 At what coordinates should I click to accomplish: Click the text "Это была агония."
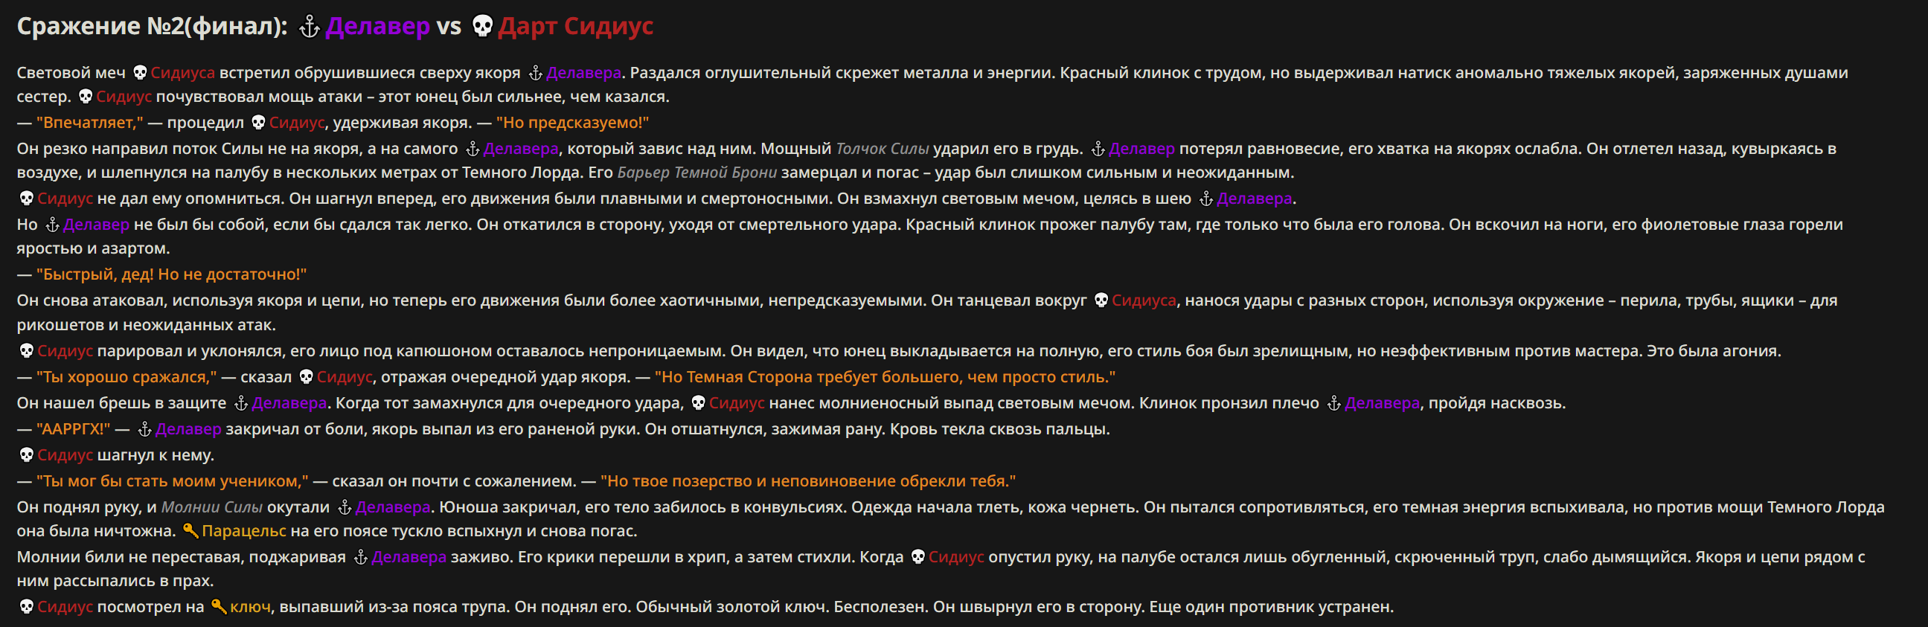point(1714,351)
